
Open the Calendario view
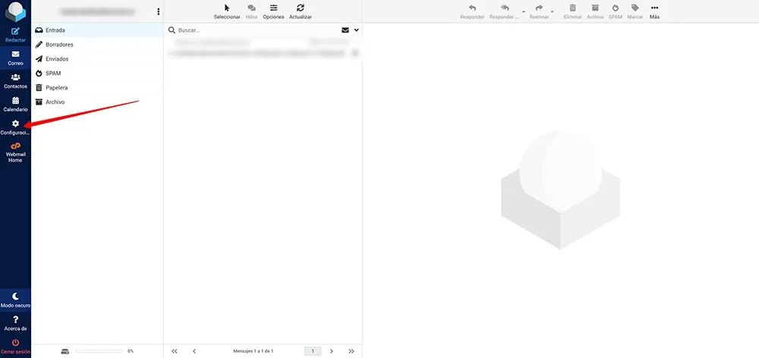(x=15, y=104)
